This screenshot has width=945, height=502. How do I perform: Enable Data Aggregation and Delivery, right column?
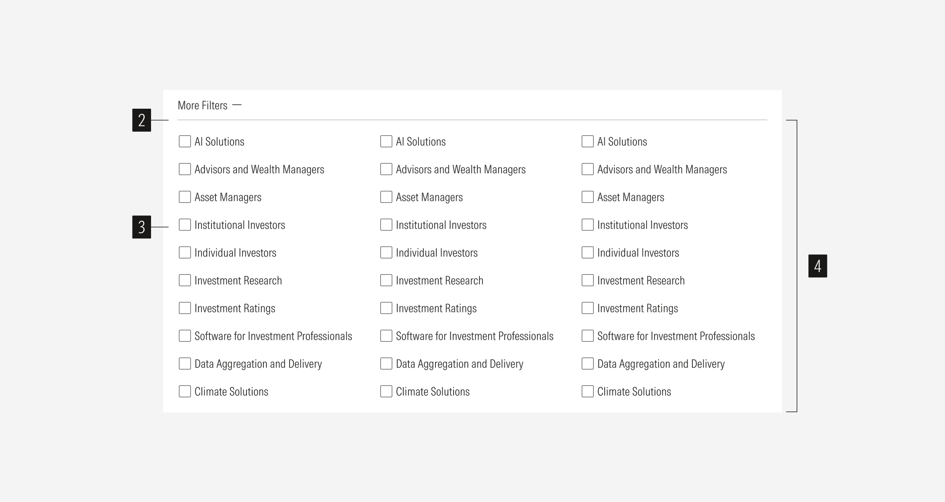[x=588, y=364]
